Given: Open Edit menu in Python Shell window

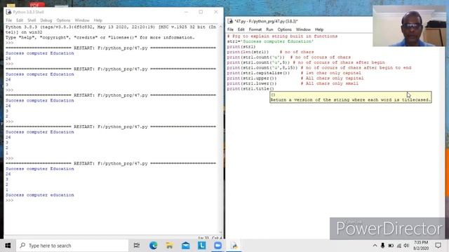Looking at the screenshot, I should click(20, 20).
